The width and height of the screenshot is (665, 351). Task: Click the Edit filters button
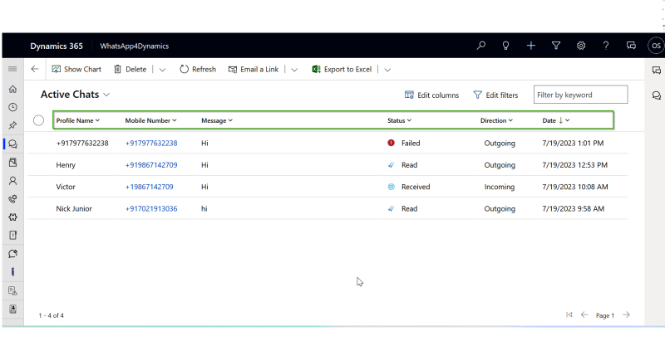click(495, 95)
